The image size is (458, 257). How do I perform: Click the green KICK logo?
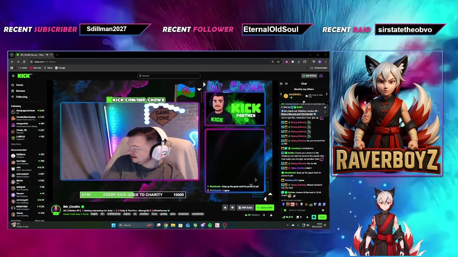(24, 76)
